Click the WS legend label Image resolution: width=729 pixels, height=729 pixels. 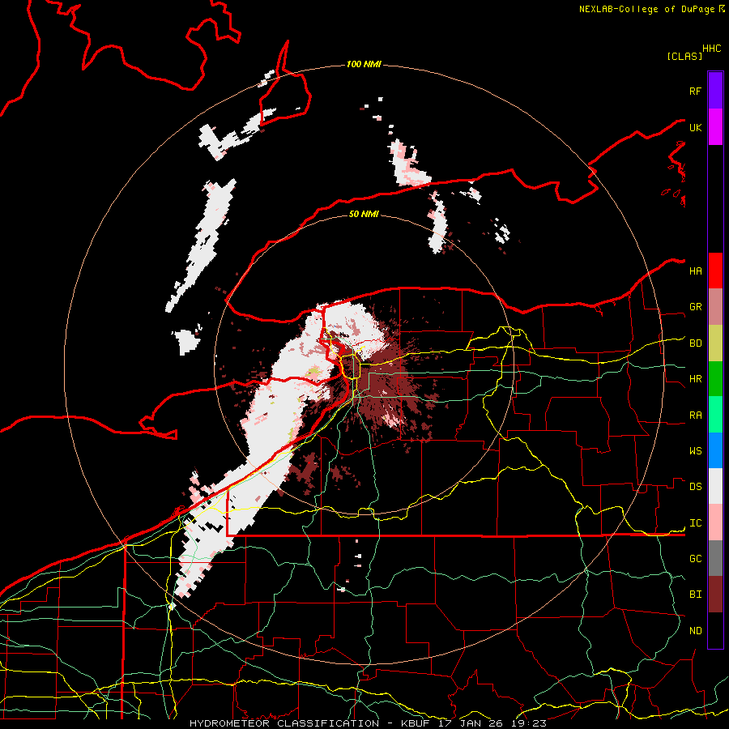(695, 451)
